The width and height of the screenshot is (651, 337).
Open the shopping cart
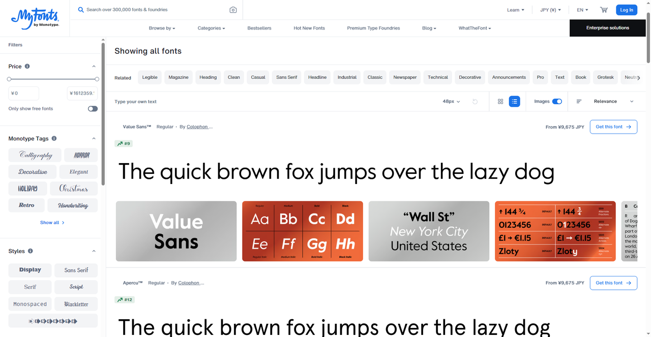pos(604,10)
